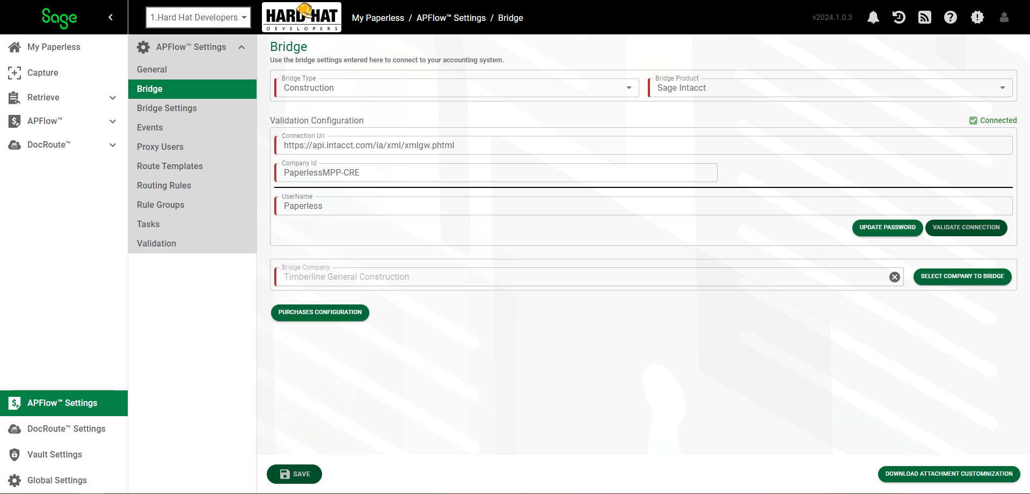This screenshot has height=494, width=1030.
Task: Open the notifications bell icon
Action: 873,17
